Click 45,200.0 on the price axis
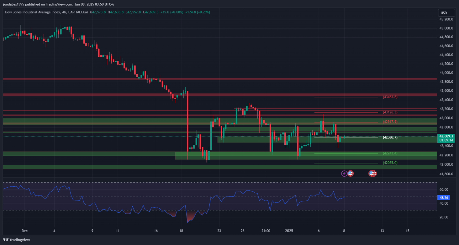459x245 pixels. click(446, 19)
